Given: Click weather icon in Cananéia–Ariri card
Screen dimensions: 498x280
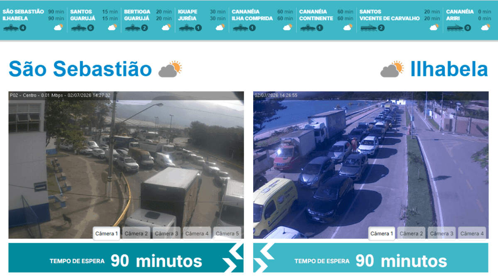Looking at the screenshot, I should (485, 27).
